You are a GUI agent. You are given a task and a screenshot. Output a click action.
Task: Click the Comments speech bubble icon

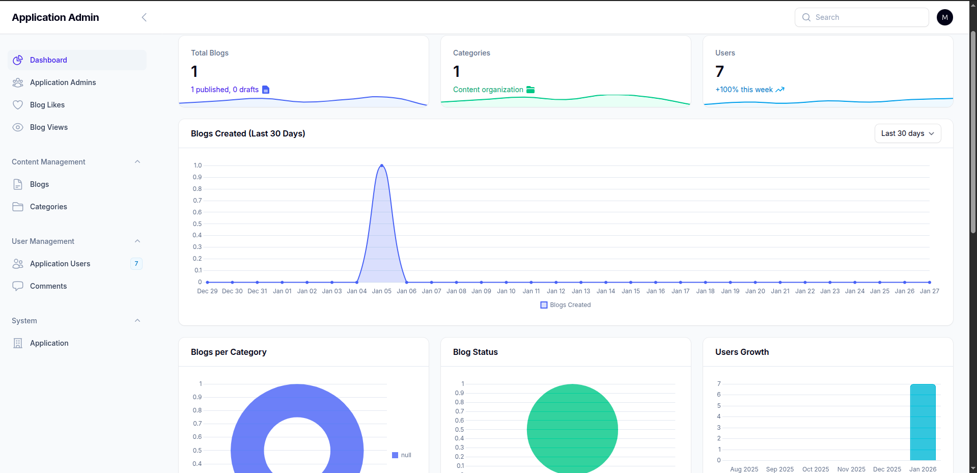pos(18,286)
